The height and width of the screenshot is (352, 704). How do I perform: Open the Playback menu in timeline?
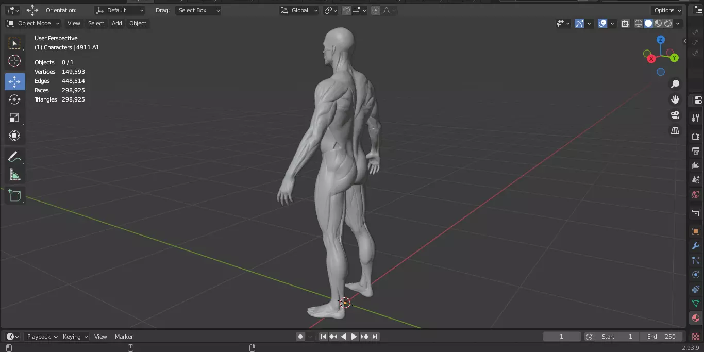tap(42, 337)
